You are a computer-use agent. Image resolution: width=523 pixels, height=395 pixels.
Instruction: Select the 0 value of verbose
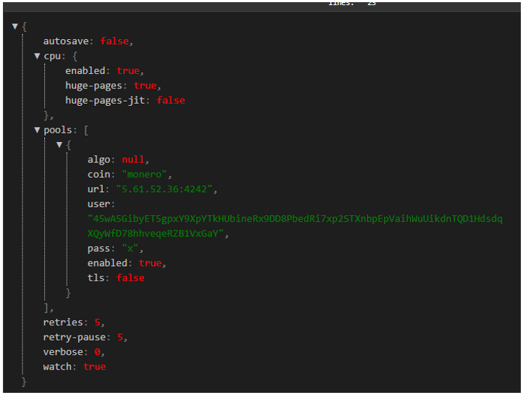[97, 352]
